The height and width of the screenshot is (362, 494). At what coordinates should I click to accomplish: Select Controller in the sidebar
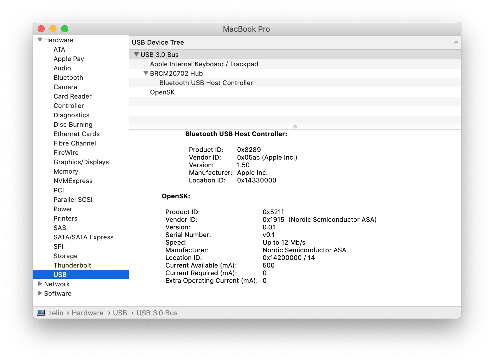[x=69, y=106]
